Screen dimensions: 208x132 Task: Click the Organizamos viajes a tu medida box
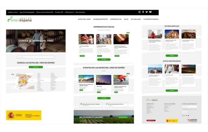pos(91,105)
